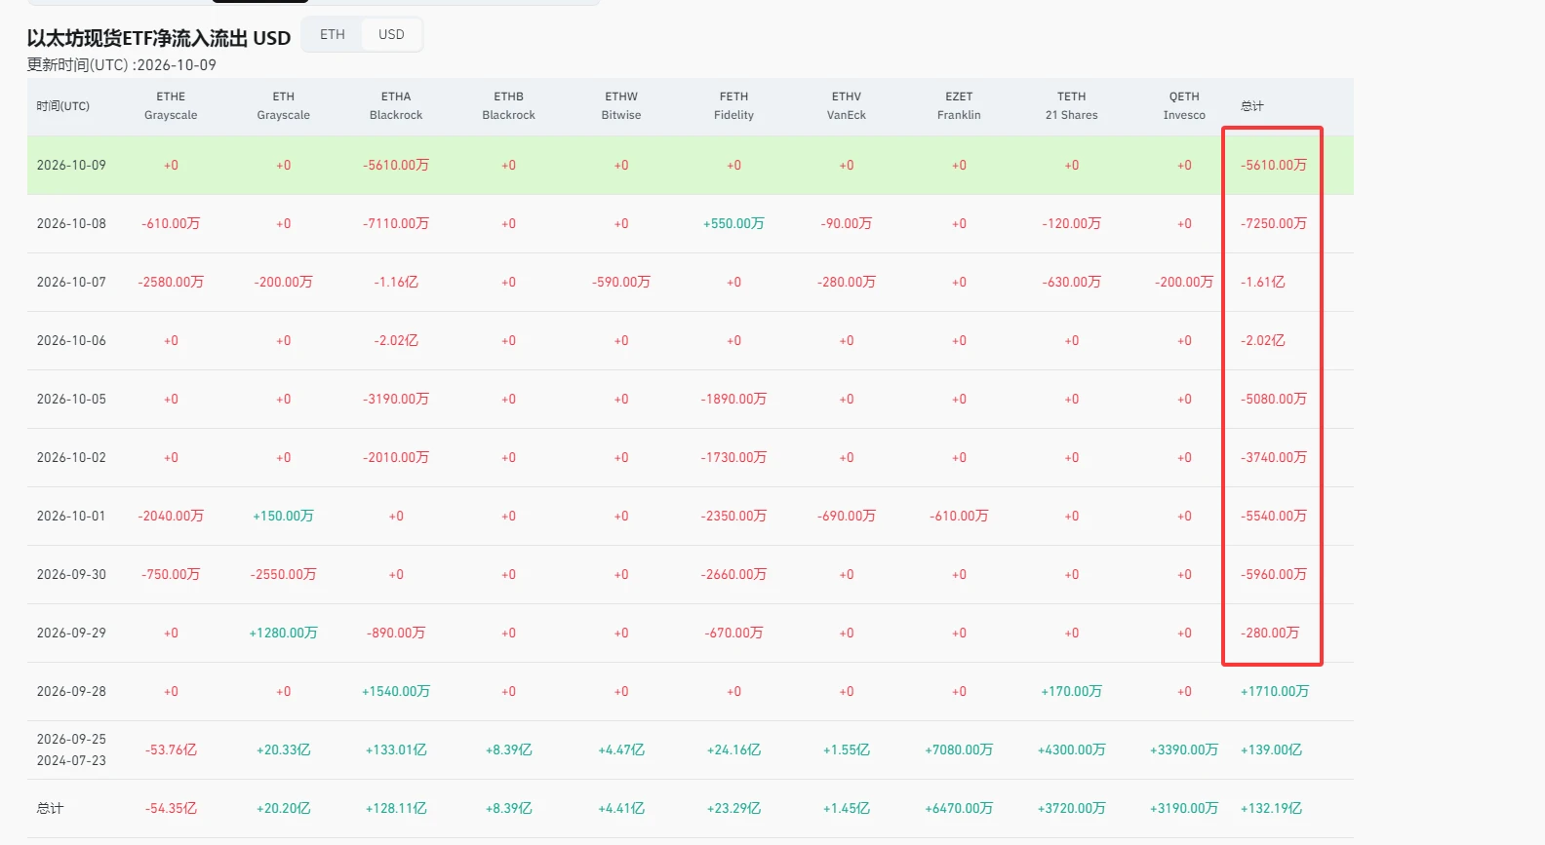The width and height of the screenshot is (1545, 845).
Task: Click the QETH Invesco column header
Action: (x=1184, y=106)
